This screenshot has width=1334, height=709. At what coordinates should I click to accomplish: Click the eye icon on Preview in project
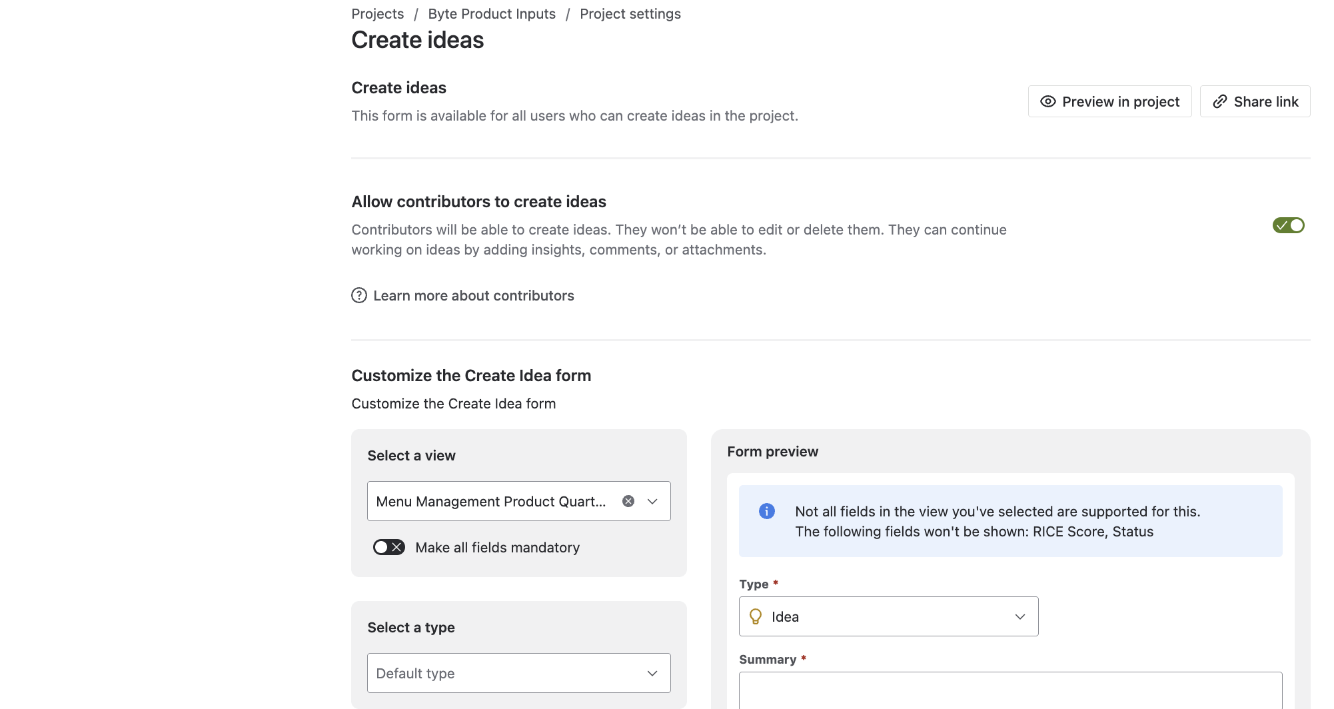point(1047,101)
